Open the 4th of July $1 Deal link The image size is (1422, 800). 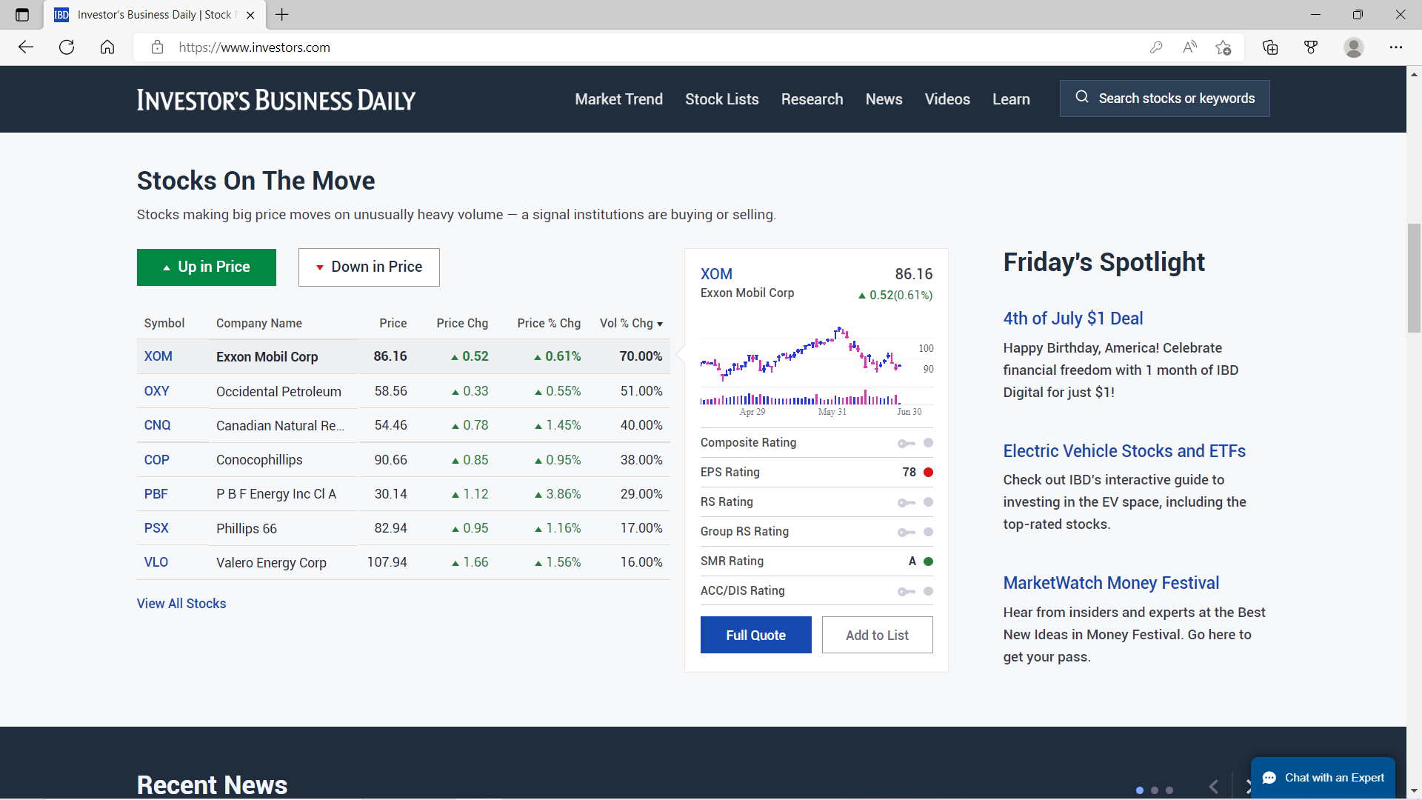(x=1073, y=319)
